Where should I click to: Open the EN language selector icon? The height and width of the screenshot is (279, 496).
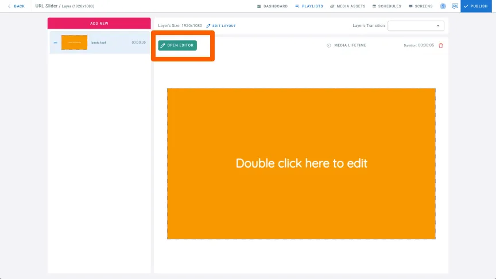tap(455, 6)
